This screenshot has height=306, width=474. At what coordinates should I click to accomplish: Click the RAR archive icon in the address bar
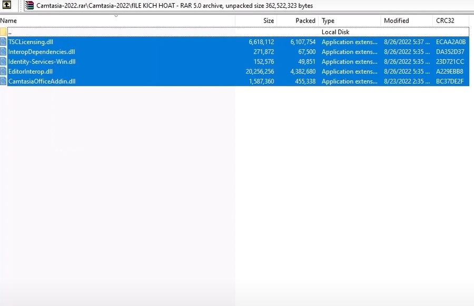(x=29, y=6)
